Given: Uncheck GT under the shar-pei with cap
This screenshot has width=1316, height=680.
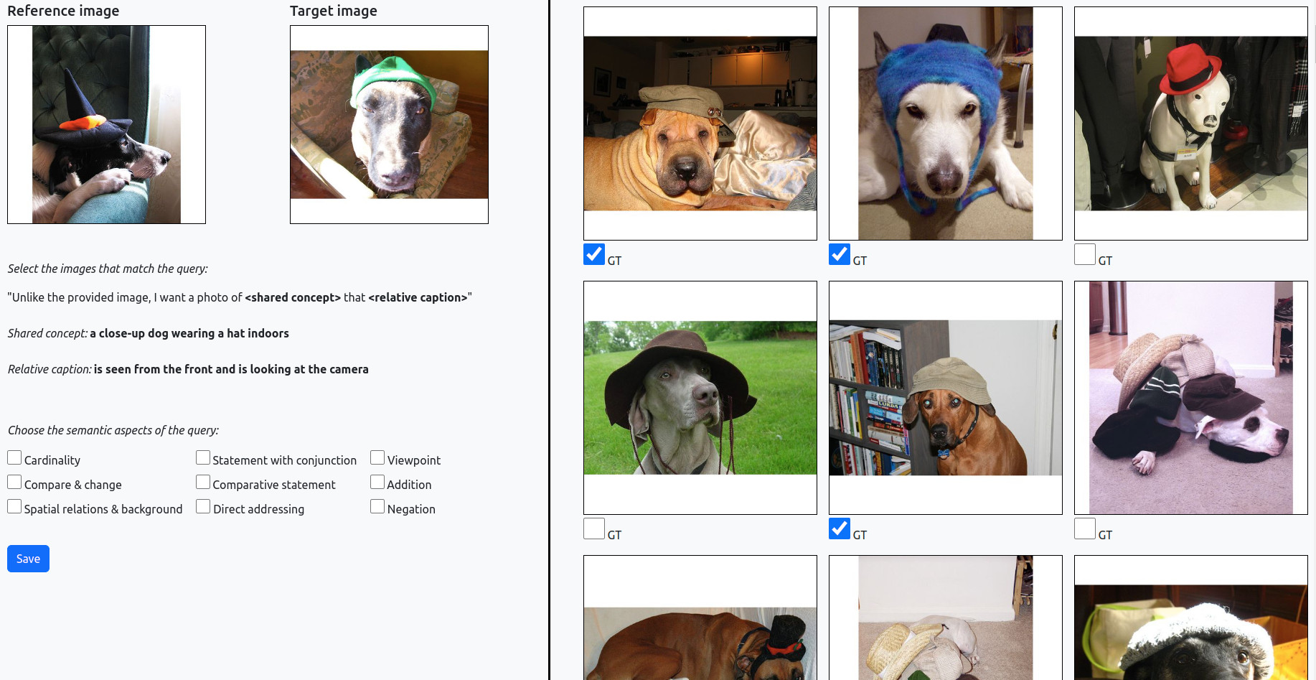Looking at the screenshot, I should tap(594, 254).
